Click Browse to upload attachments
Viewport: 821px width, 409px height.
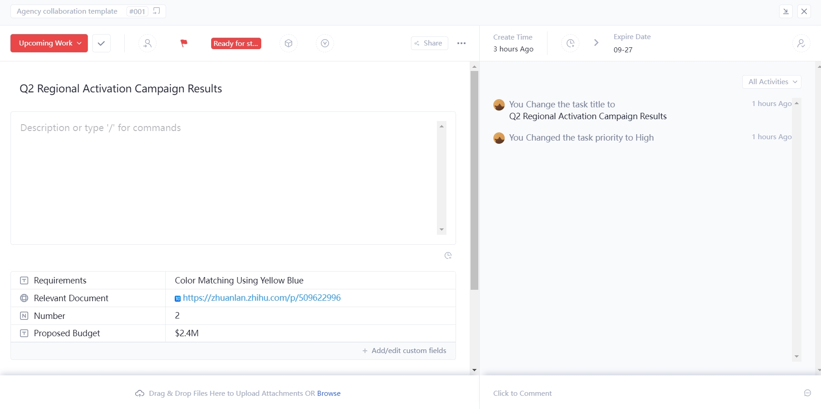point(329,394)
